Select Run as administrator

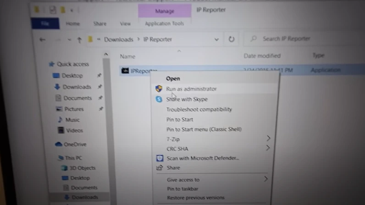click(x=191, y=89)
